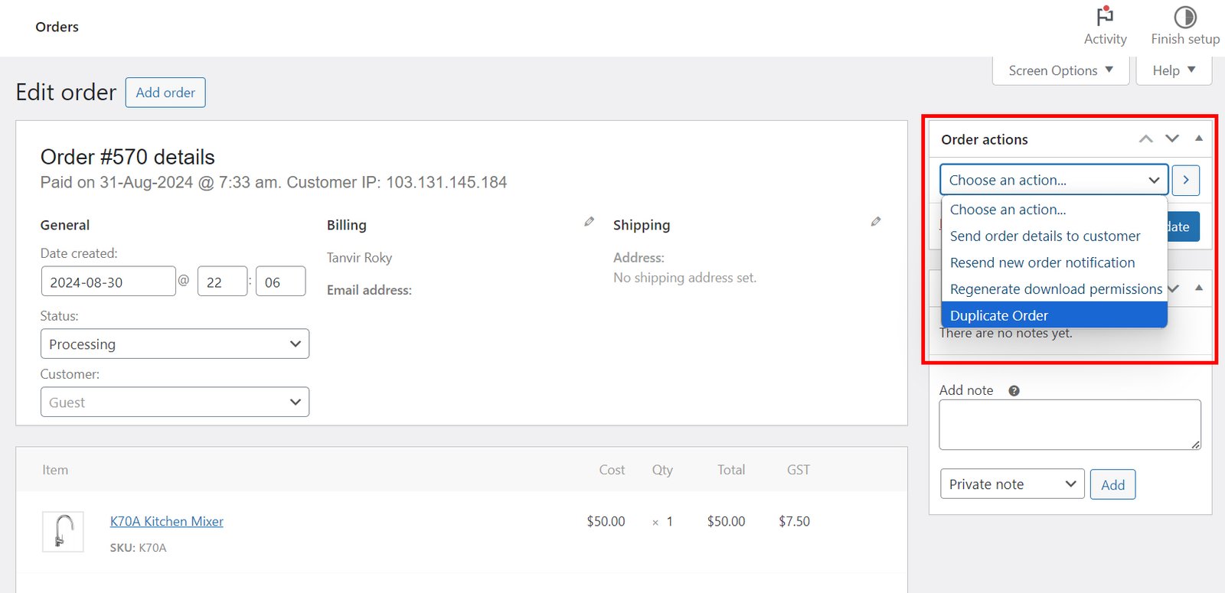The width and height of the screenshot is (1225, 593).
Task: Click the SKU: K70A text
Action: (138, 547)
